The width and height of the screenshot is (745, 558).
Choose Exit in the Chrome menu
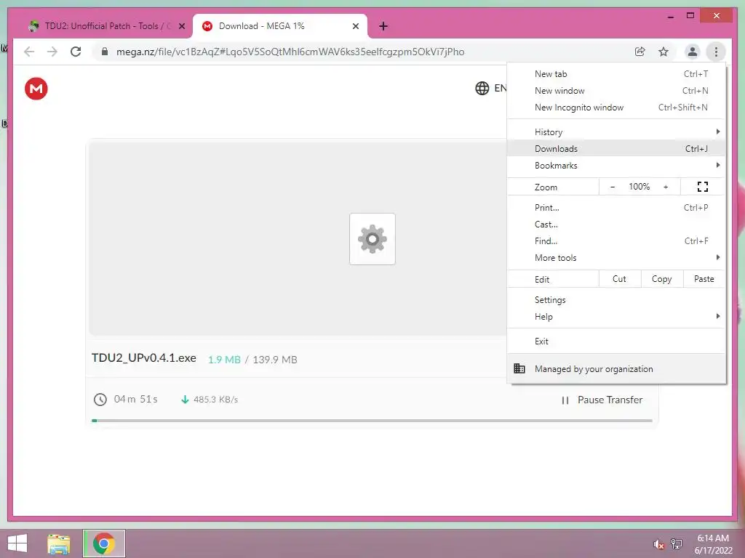(x=616, y=341)
